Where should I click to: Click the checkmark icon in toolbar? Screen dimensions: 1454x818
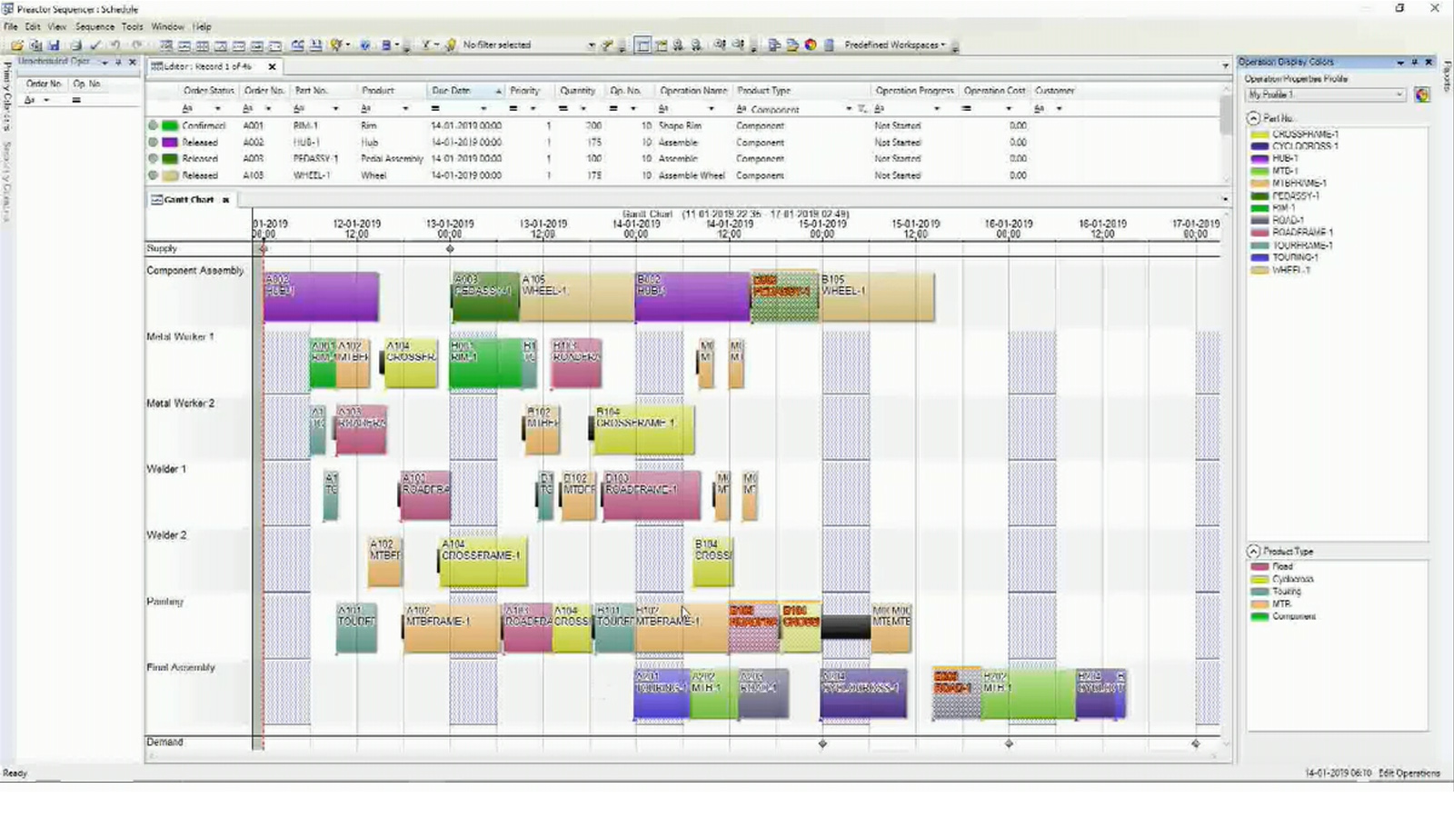[x=95, y=45]
